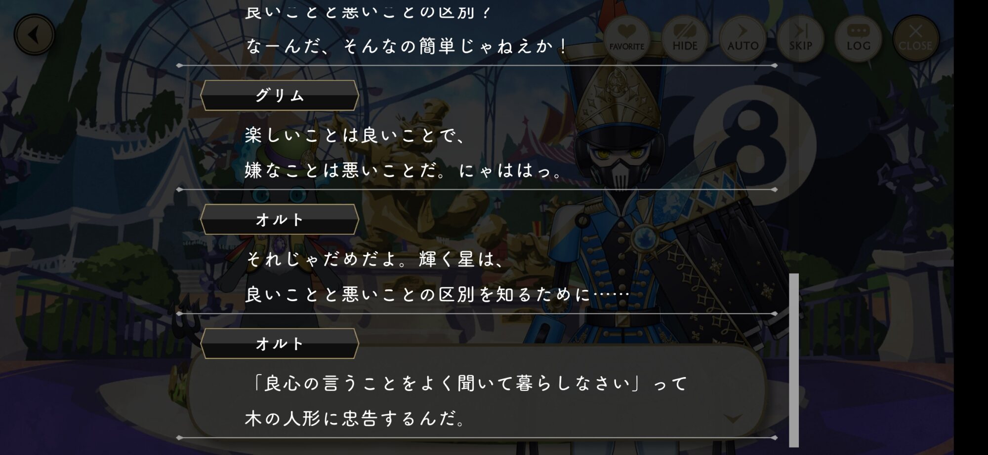Tap line 良いことと悪いことの区別を知るために
This screenshot has width=988, height=455.
point(437,295)
